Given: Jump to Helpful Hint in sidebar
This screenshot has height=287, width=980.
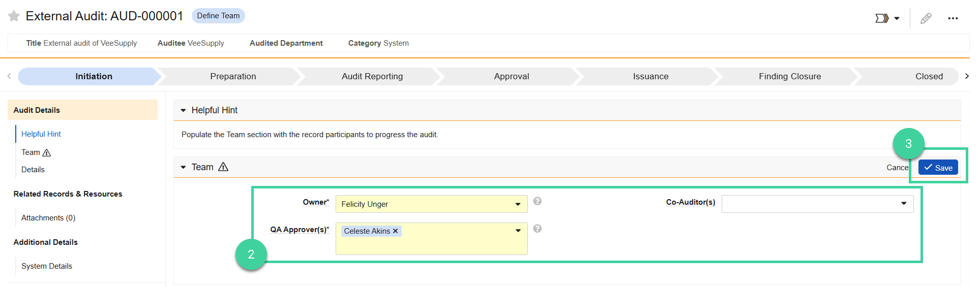Looking at the screenshot, I should pos(41,134).
